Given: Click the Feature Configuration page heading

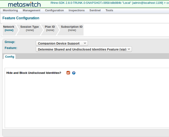Looking at the screenshot, I should [x=21, y=18].
